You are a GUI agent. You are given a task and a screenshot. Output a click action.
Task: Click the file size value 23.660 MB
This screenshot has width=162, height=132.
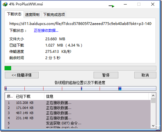pos(55,39)
